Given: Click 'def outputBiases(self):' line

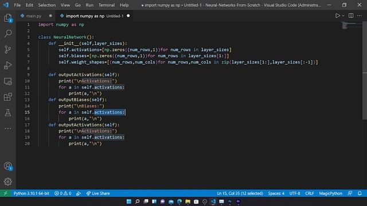Looking at the screenshot, I should point(77,100).
